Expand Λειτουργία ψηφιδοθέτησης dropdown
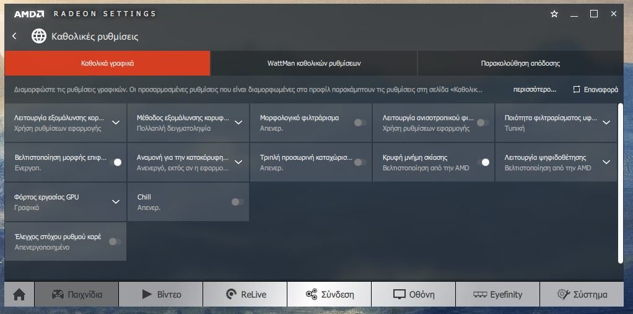Image resolution: width=633 pixels, height=314 pixels. (x=606, y=162)
